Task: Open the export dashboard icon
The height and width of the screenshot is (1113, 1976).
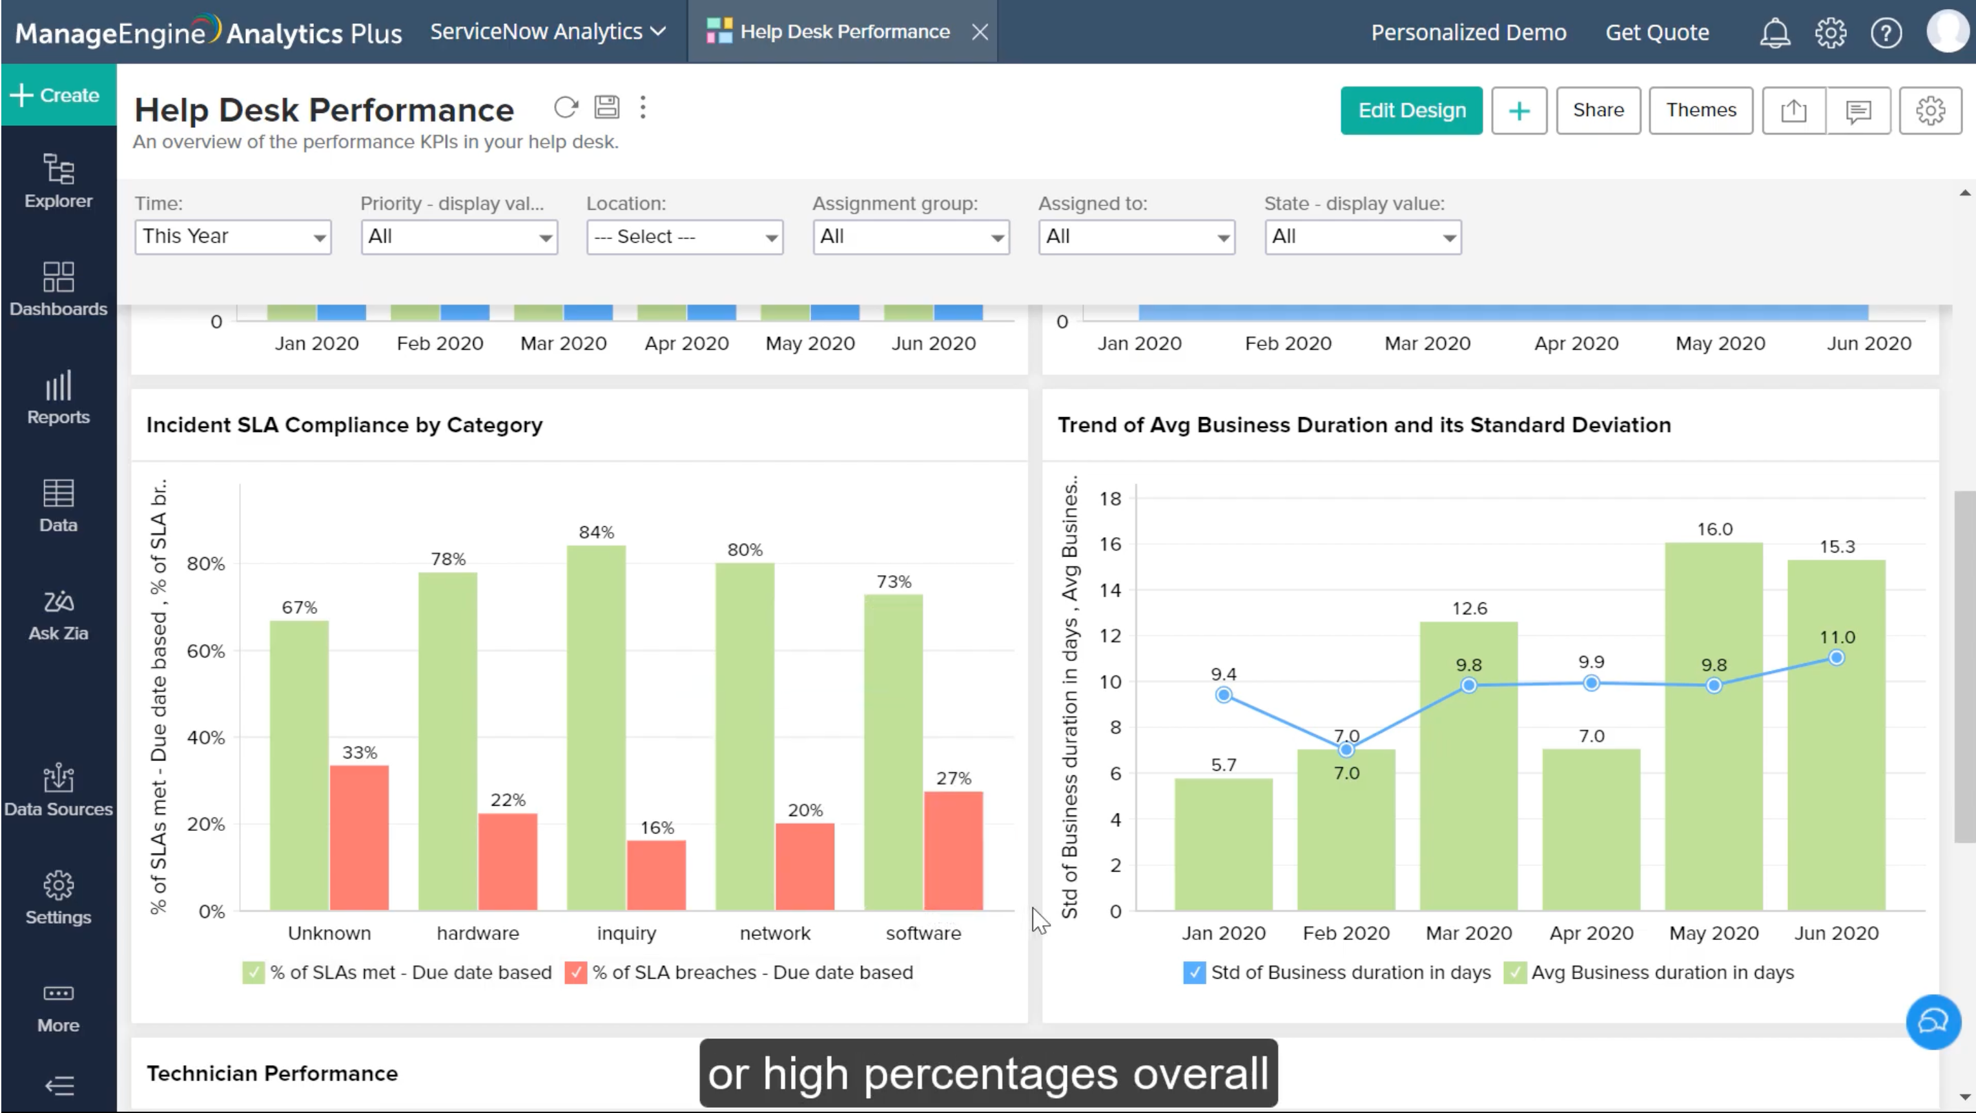Action: tap(1793, 110)
